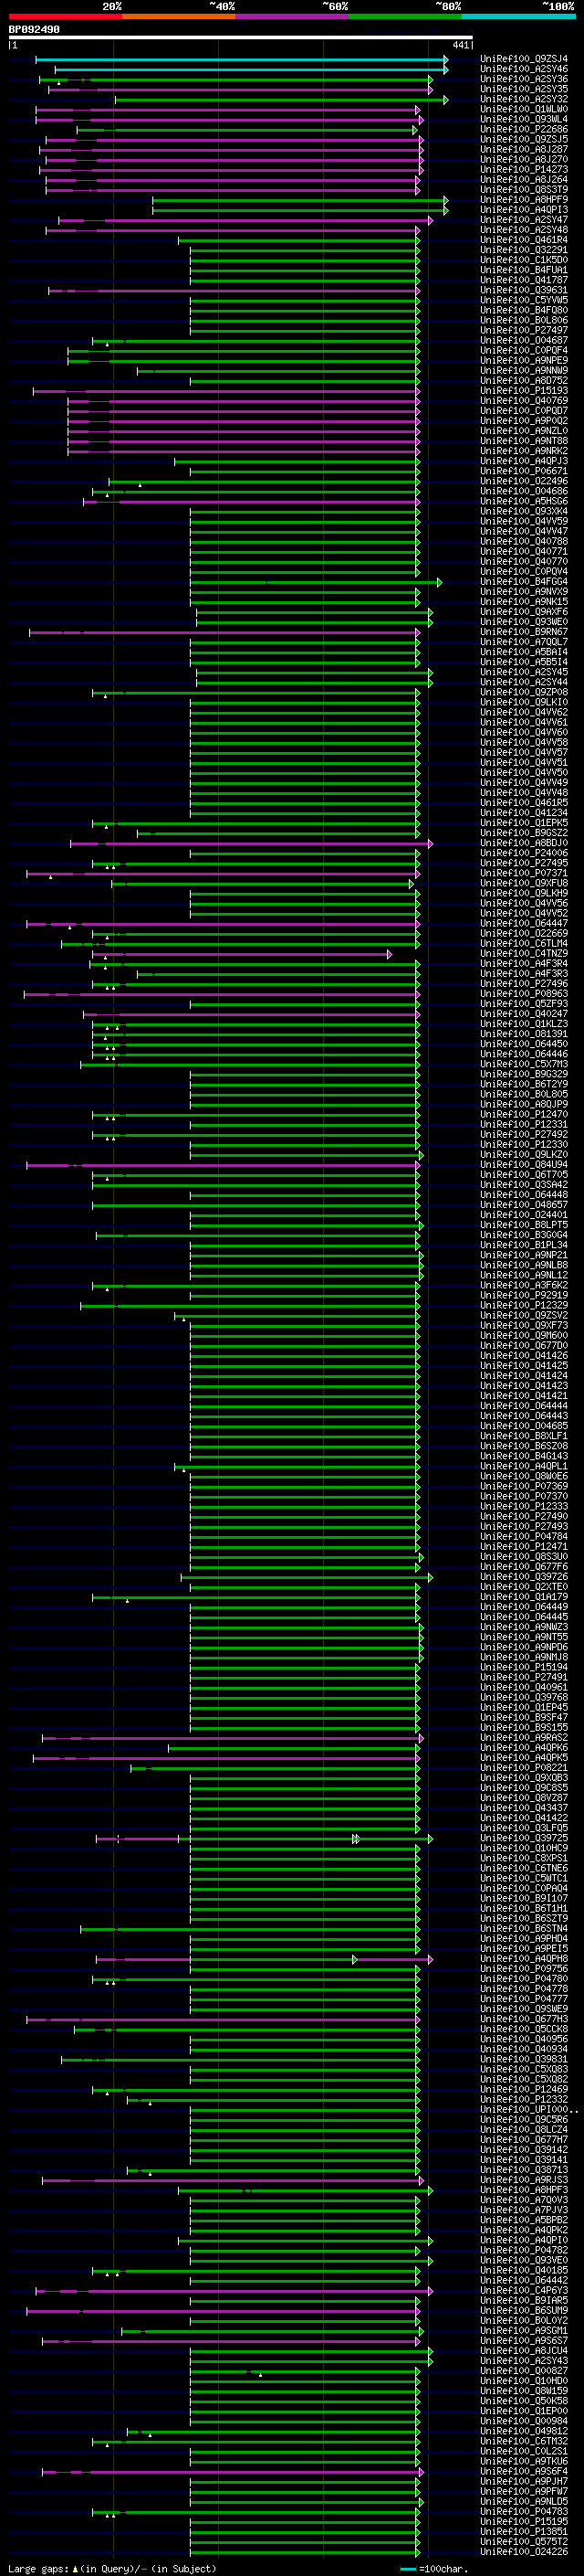Screen dimensions: 584x2576
Task: Open hit UniRef100_A2SY36
Action: 524,79
